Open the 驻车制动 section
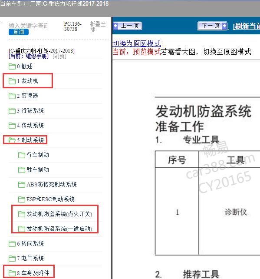 tap(38, 170)
